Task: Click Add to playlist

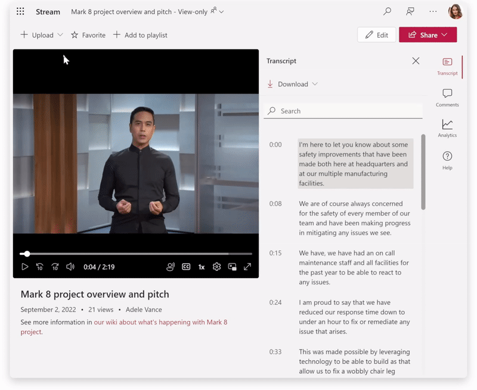Action: [140, 35]
